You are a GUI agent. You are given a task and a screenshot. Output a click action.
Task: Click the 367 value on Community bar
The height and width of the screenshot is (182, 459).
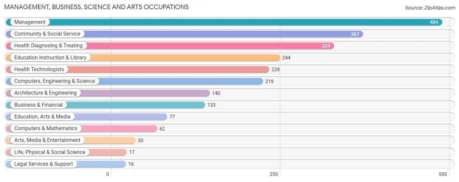[x=355, y=34]
